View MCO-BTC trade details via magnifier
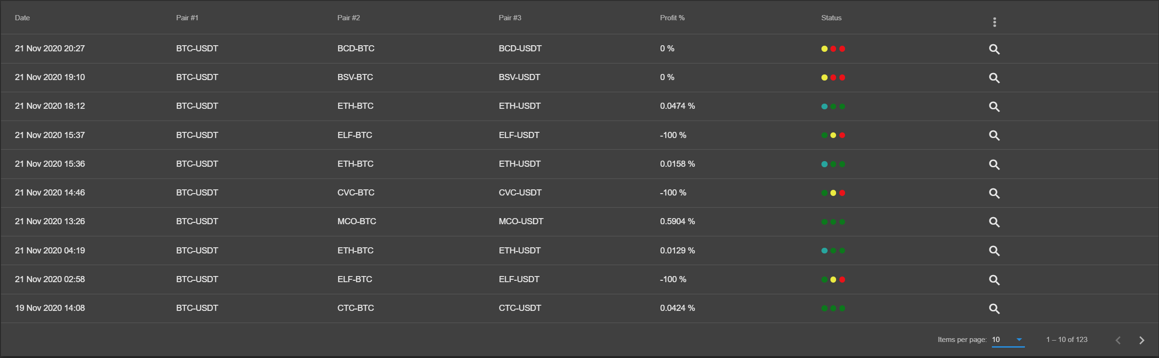Viewport: 1159px width, 358px height. [994, 222]
